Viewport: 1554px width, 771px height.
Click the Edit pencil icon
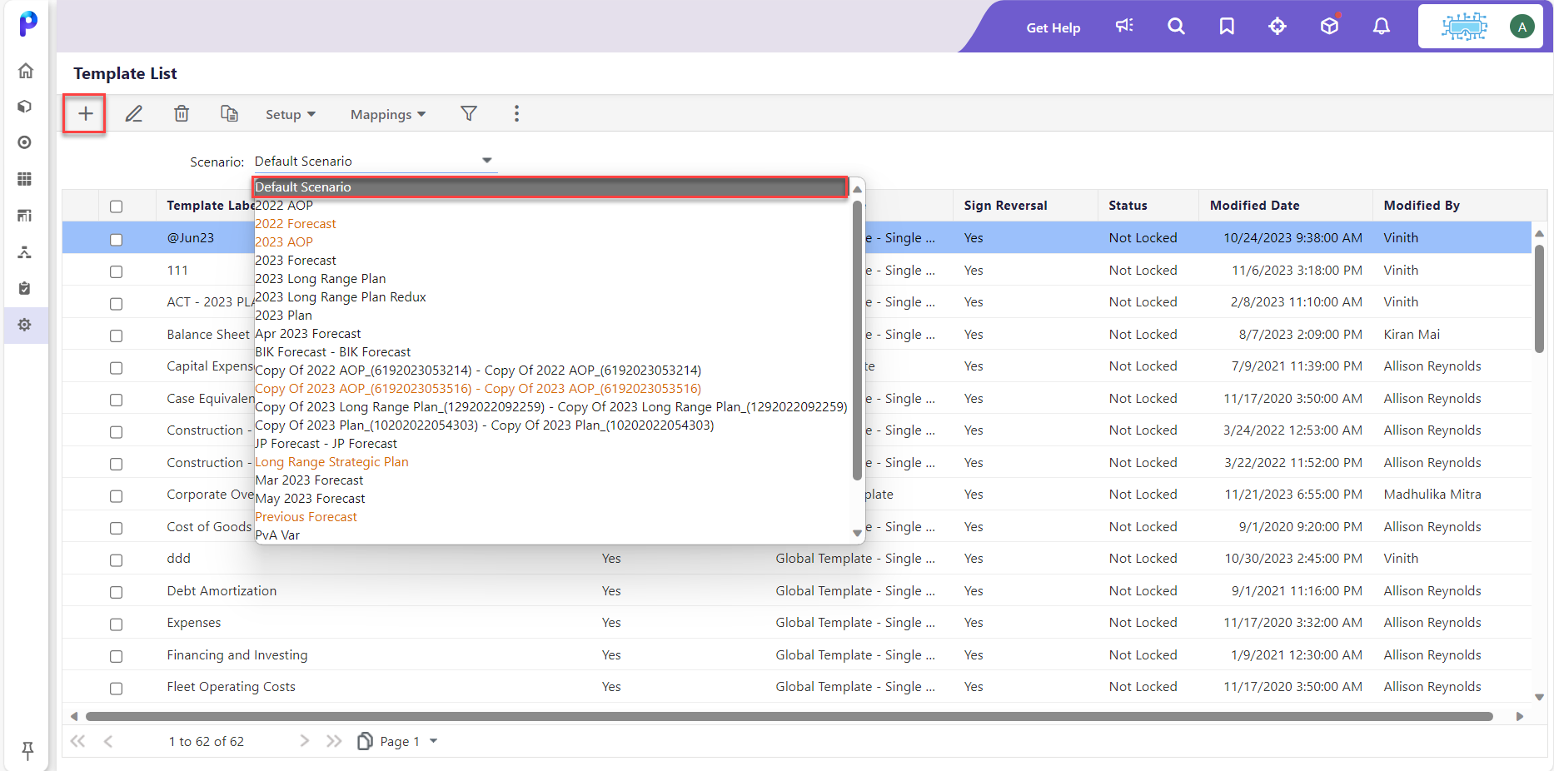[133, 114]
